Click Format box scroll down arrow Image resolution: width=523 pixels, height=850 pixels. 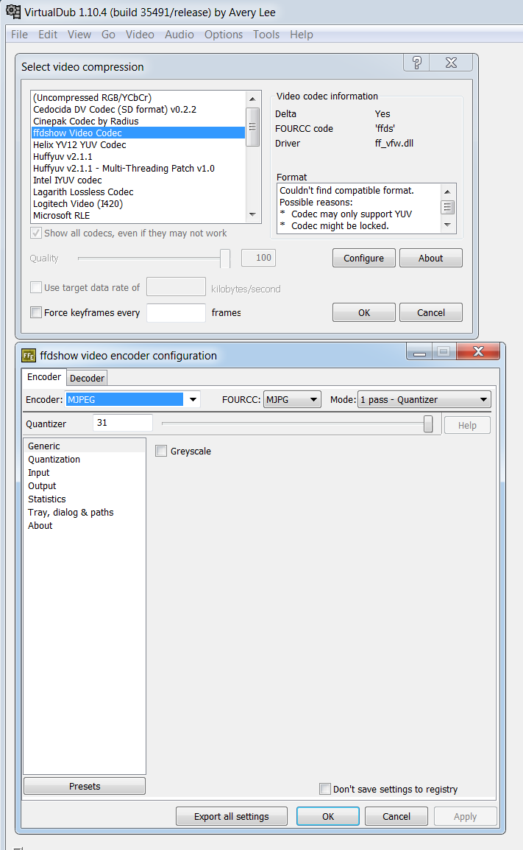tap(447, 225)
